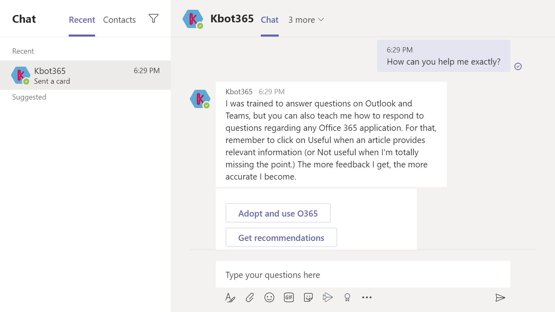
Task: Click the Stream icon in compose toolbar
Action: pos(327,297)
